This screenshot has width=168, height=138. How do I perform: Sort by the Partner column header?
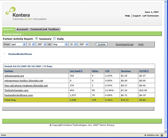[9, 71]
